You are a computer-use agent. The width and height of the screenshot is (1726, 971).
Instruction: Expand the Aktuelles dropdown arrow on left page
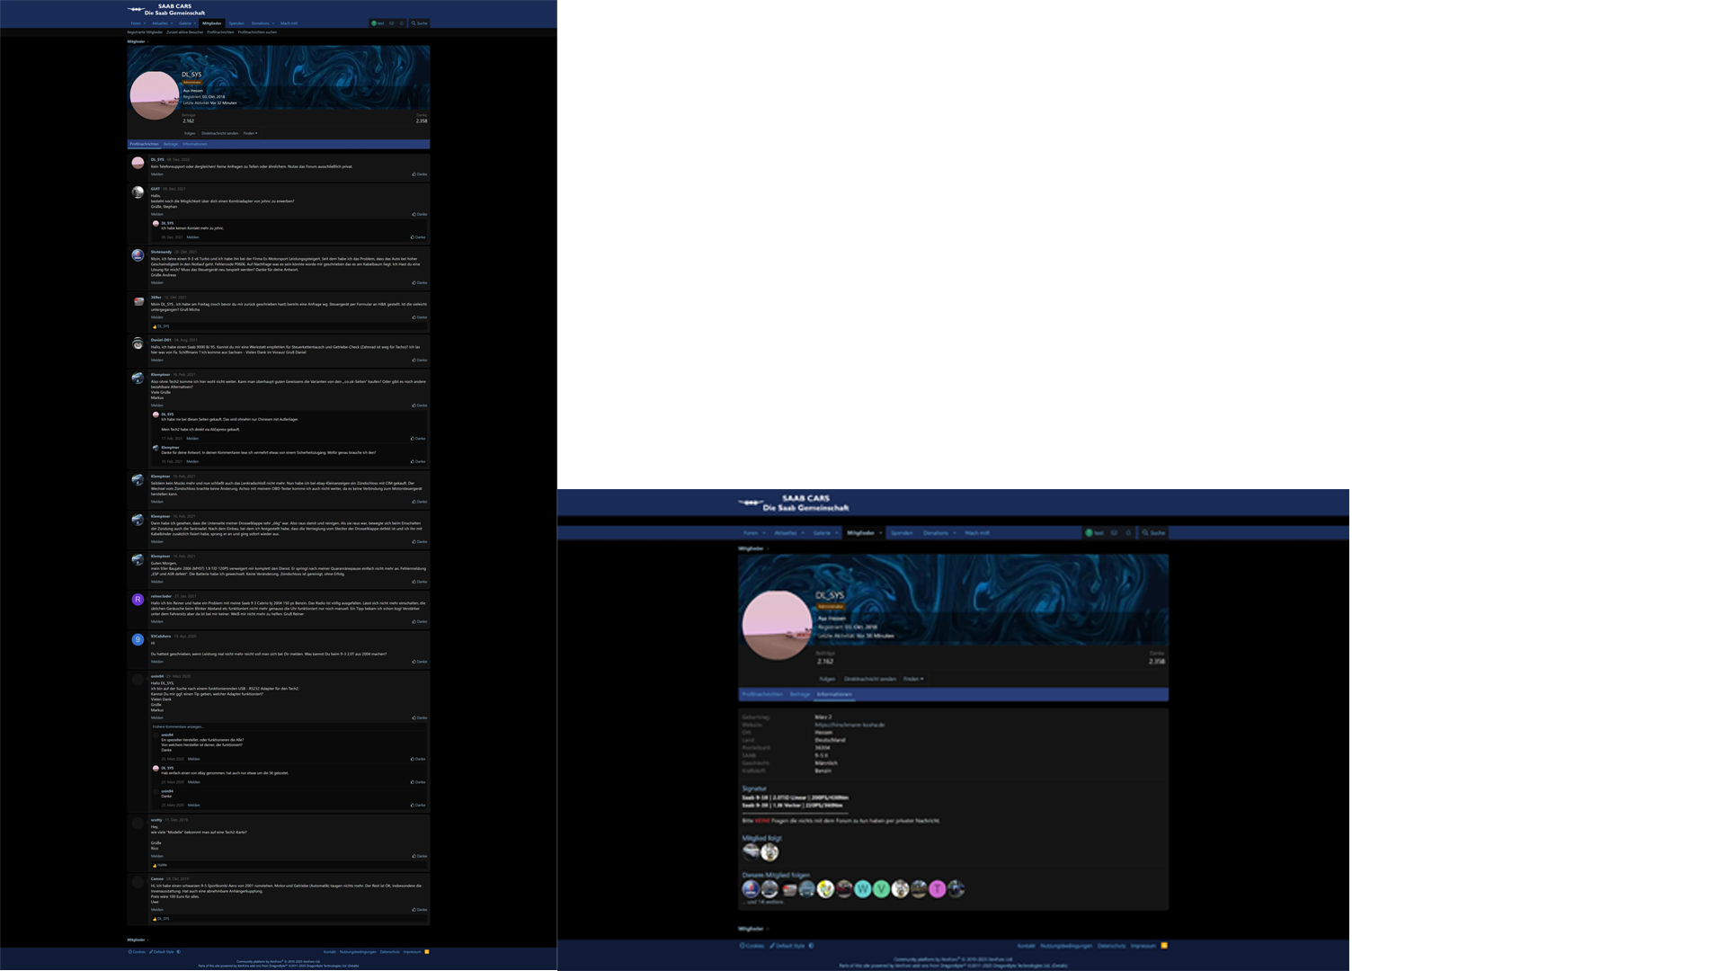pyautogui.click(x=172, y=23)
